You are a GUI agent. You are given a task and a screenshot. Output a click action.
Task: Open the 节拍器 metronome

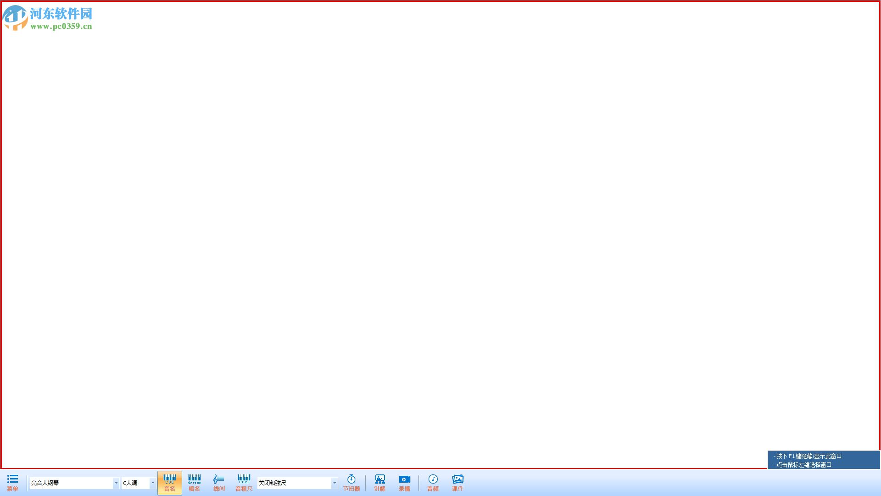coord(351,483)
